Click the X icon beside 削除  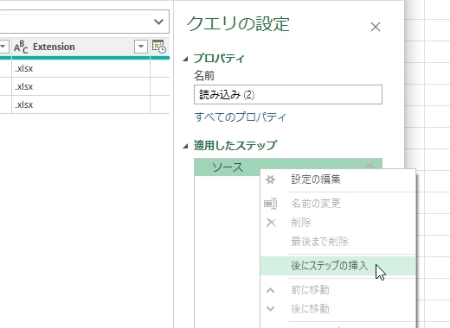click(271, 223)
